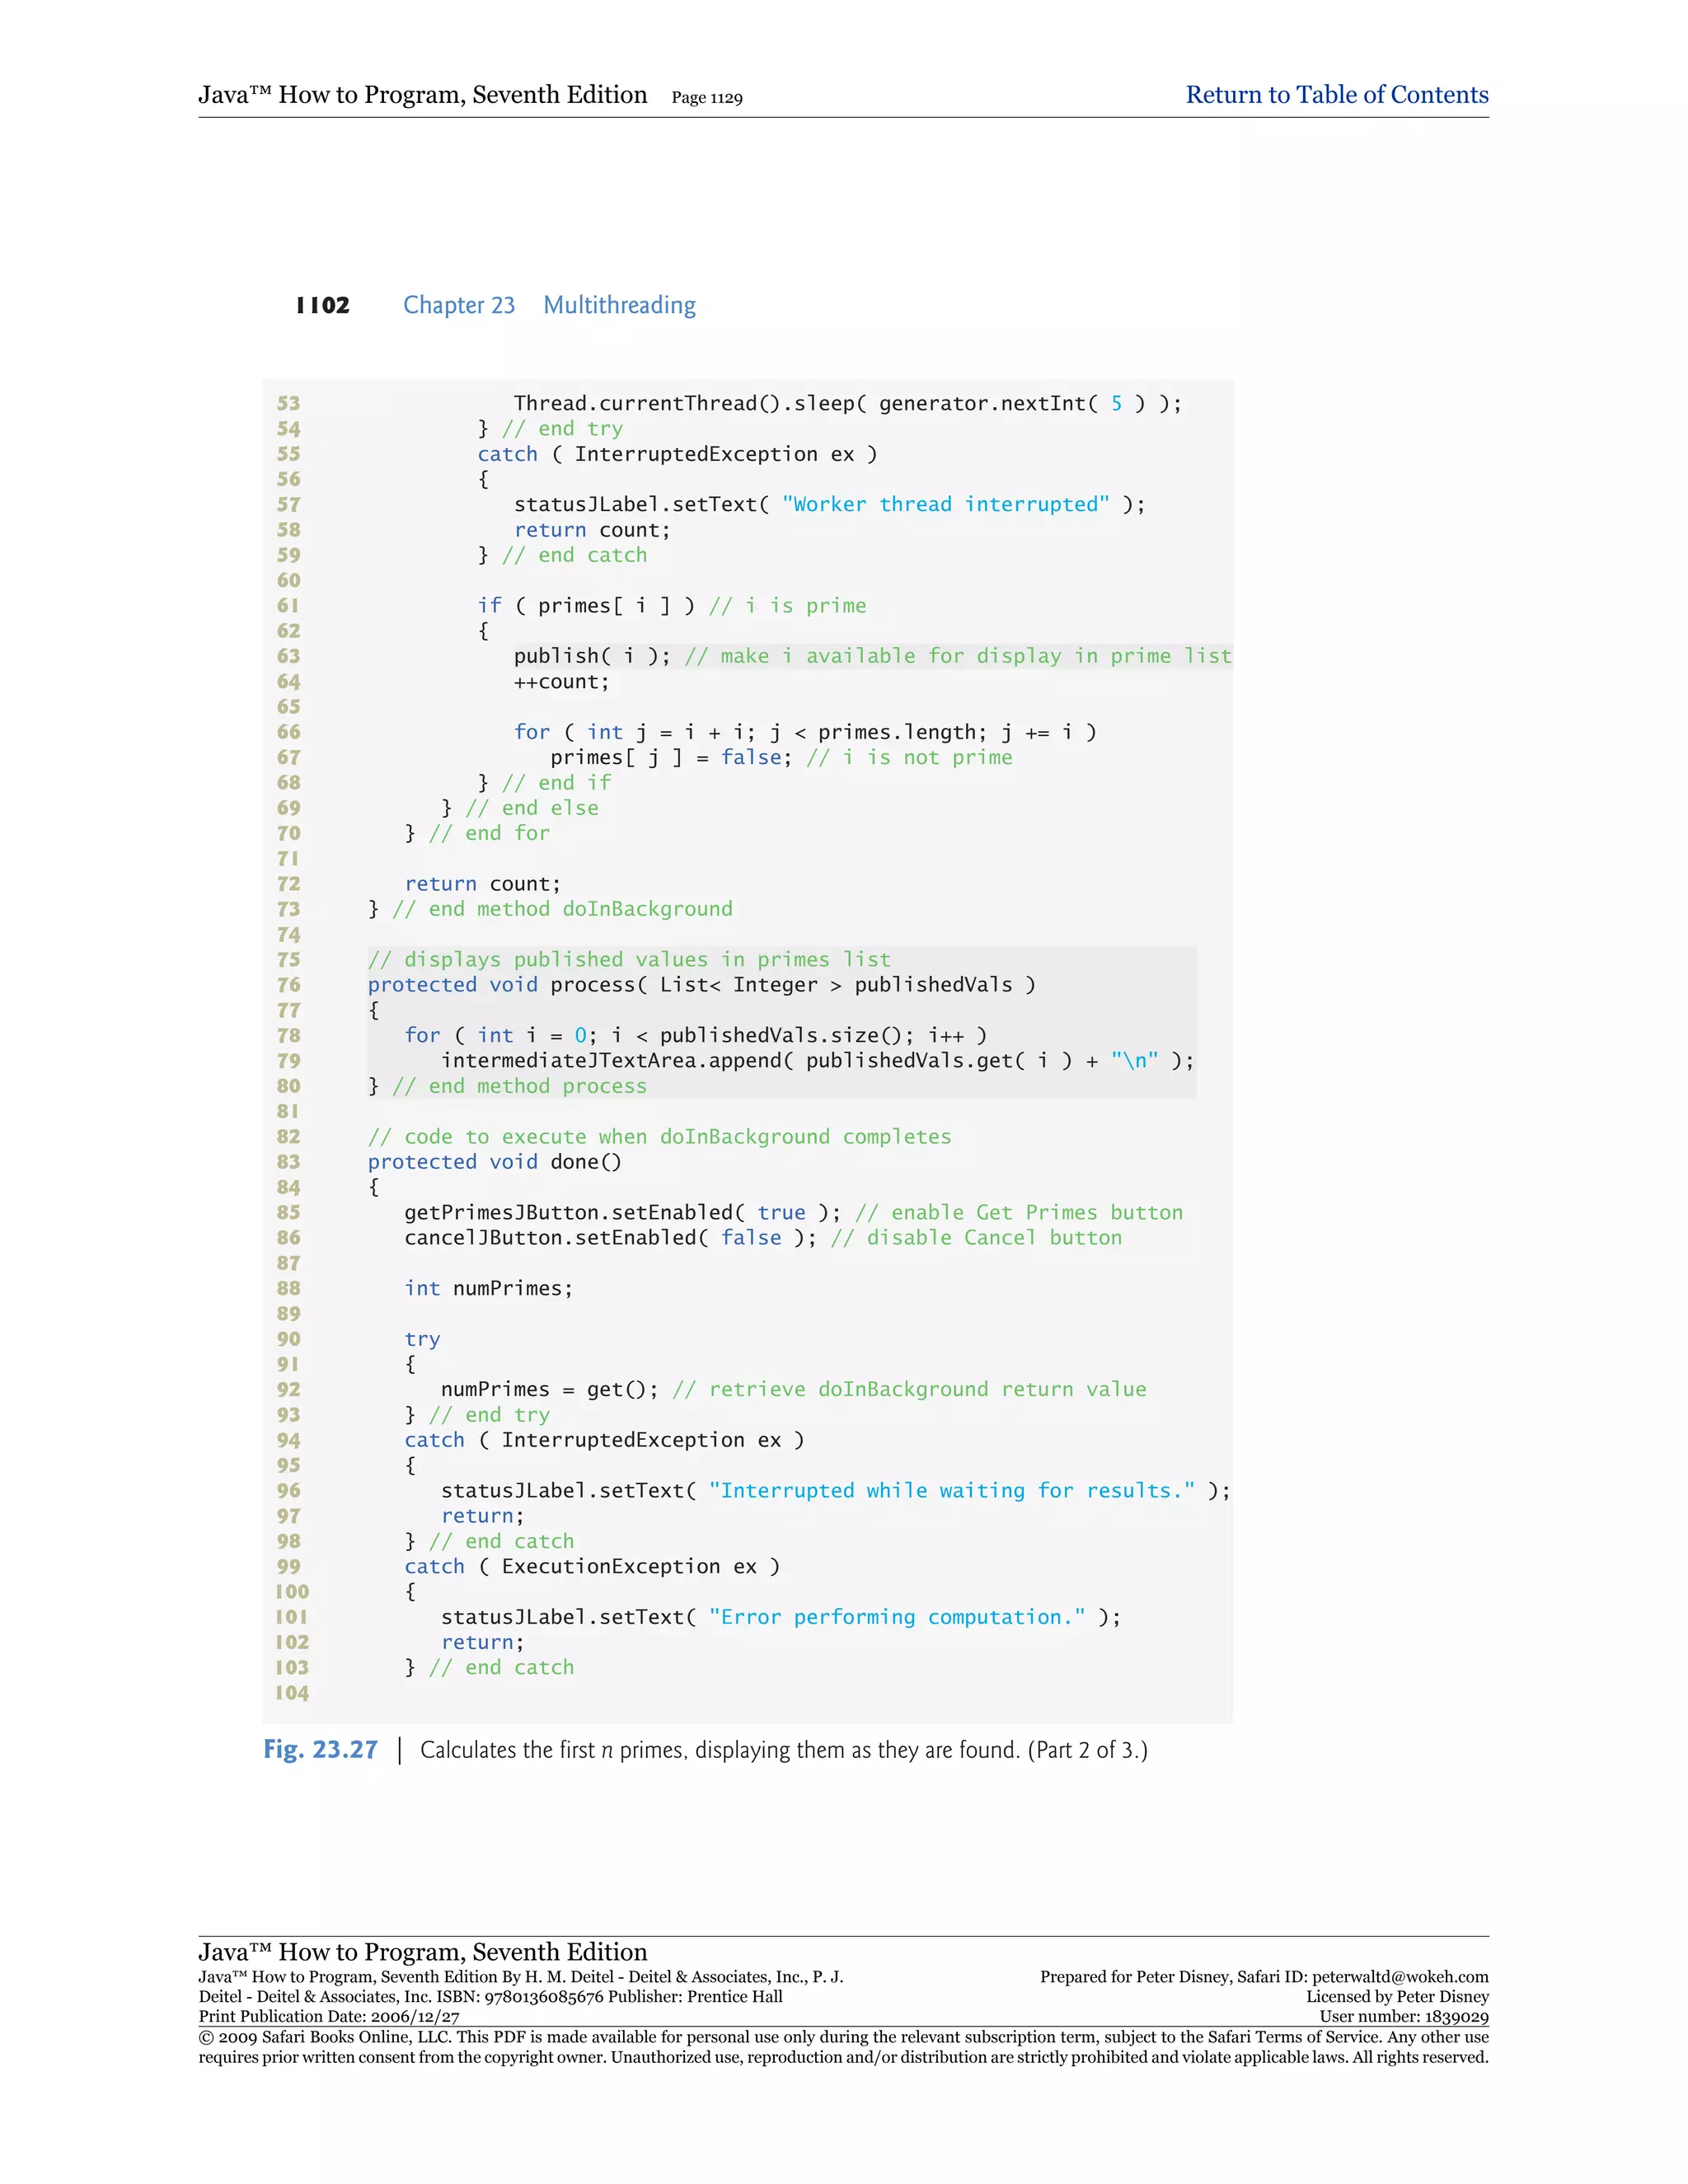Click the "Worker thread interrupted" string literal
The image size is (1688, 2184).
click(945, 505)
